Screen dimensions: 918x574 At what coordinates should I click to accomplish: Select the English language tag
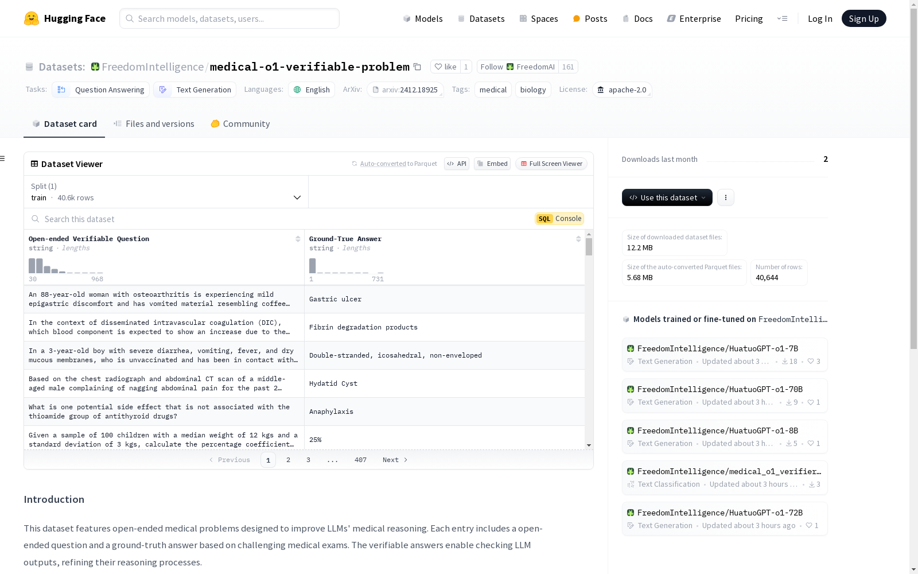coord(312,90)
